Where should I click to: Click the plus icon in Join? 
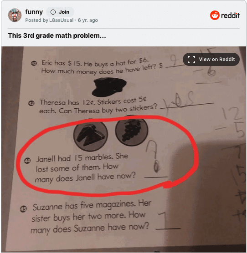click(x=53, y=12)
